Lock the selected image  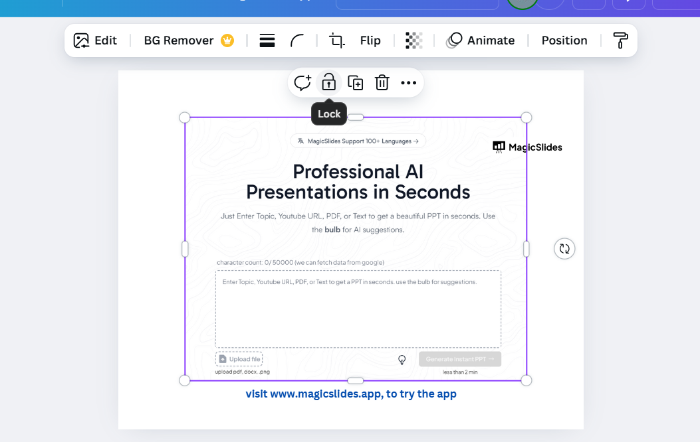pyautogui.click(x=328, y=82)
